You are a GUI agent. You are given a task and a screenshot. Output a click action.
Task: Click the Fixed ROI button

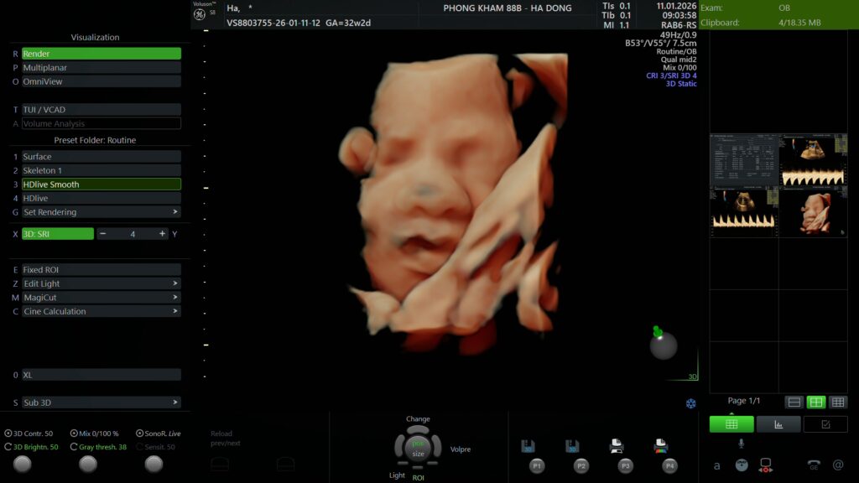pyautogui.click(x=101, y=270)
